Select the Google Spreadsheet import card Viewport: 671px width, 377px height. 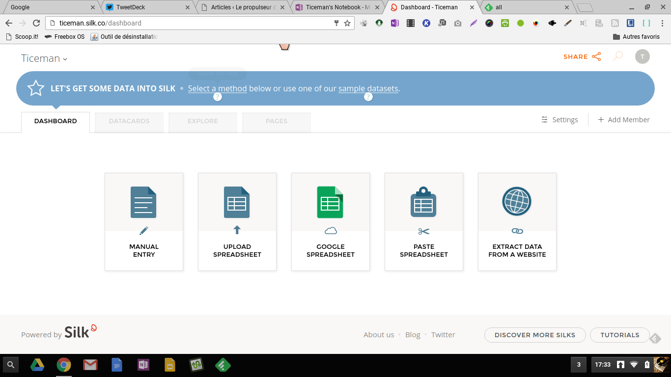[331, 221]
